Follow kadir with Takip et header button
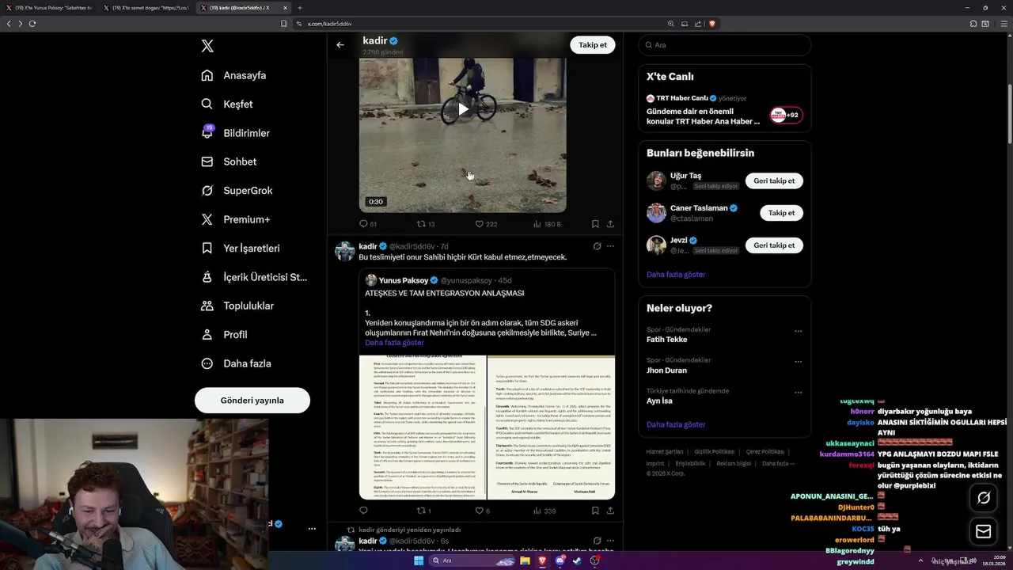 592,45
